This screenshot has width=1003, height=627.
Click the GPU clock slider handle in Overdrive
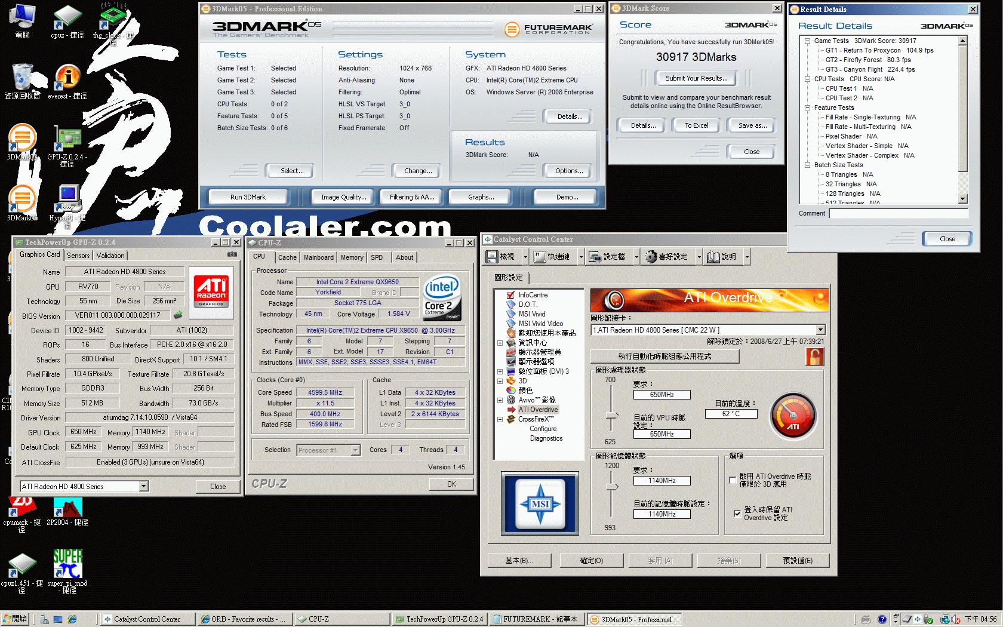pyautogui.click(x=612, y=416)
